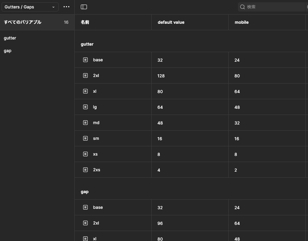Edit gap base mobile value 24
The width and height of the screenshot is (308, 241).
pos(237,208)
